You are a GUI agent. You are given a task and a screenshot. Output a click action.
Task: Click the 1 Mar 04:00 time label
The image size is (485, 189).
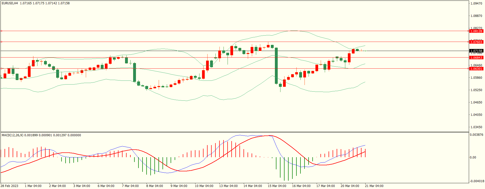point(33,186)
